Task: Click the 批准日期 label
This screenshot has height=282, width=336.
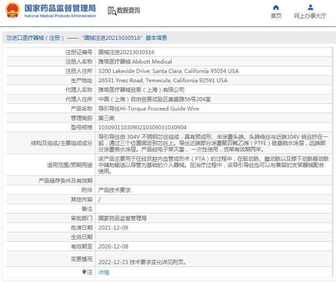Action: pos(82,228)
